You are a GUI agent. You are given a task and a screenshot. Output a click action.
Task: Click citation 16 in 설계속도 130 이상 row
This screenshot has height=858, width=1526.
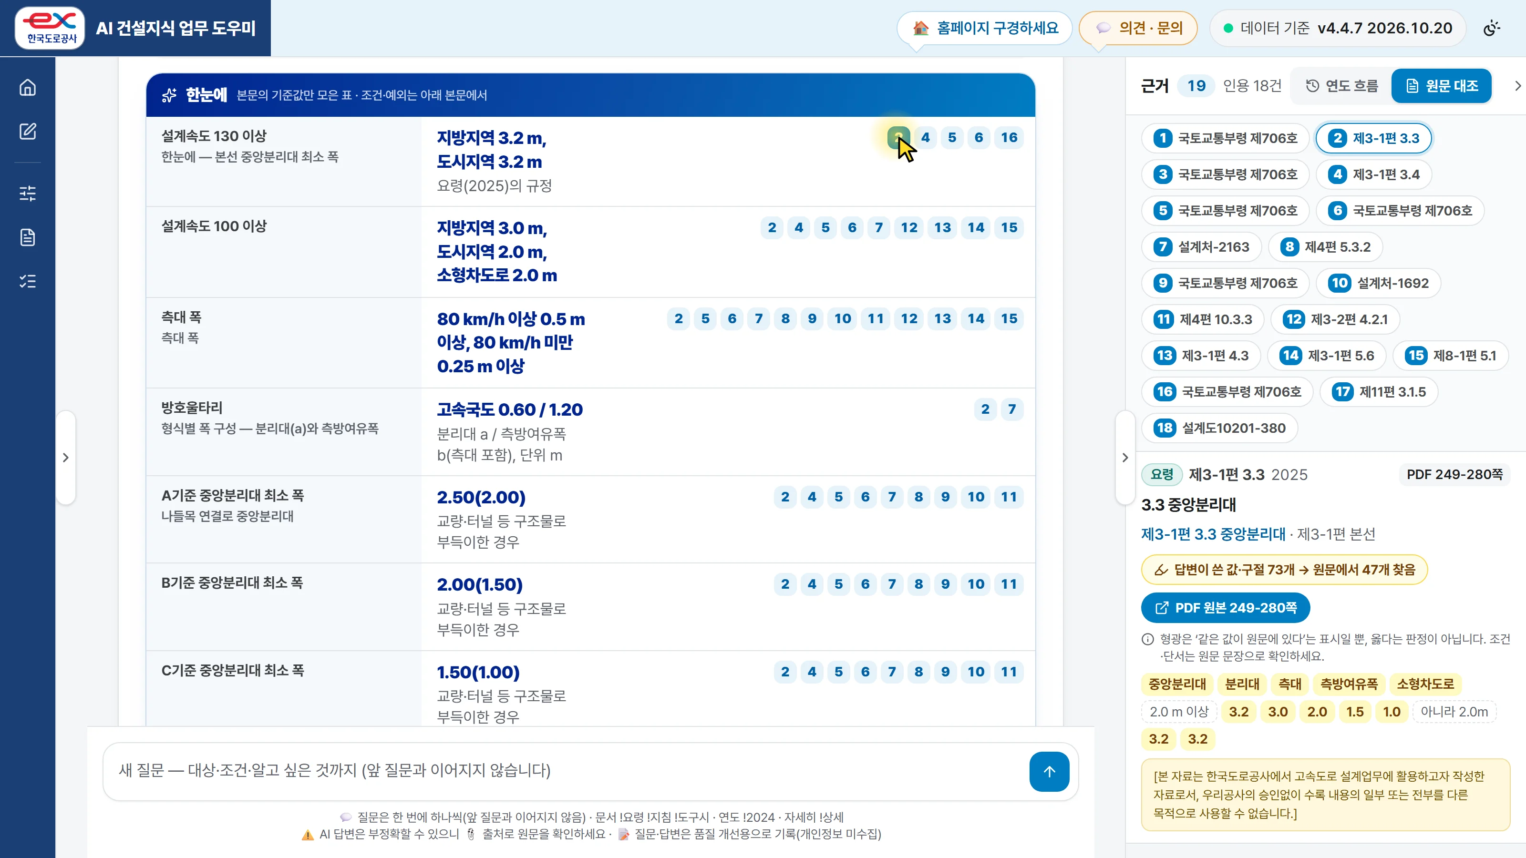[1009, 137]
